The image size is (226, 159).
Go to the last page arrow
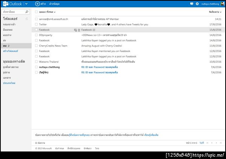point(221,143)
